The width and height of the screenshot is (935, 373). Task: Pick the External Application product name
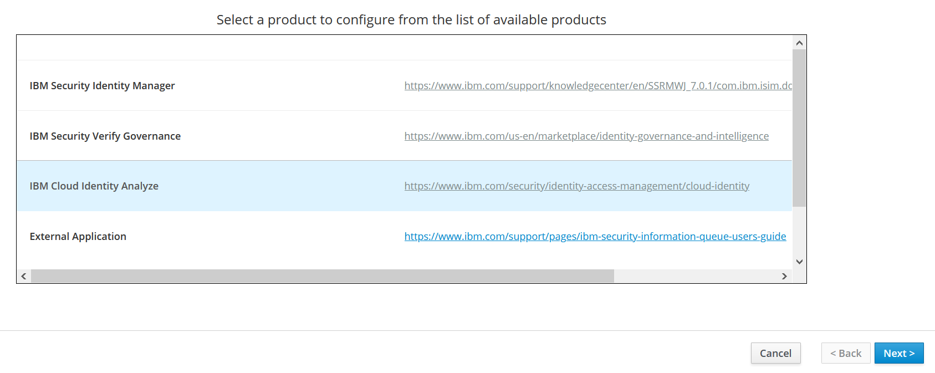coord(78,237)
